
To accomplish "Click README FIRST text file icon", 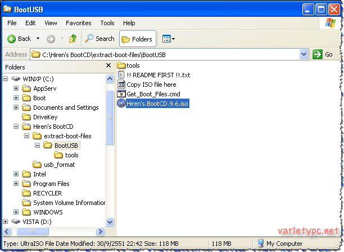I will (x=121, y=74).
